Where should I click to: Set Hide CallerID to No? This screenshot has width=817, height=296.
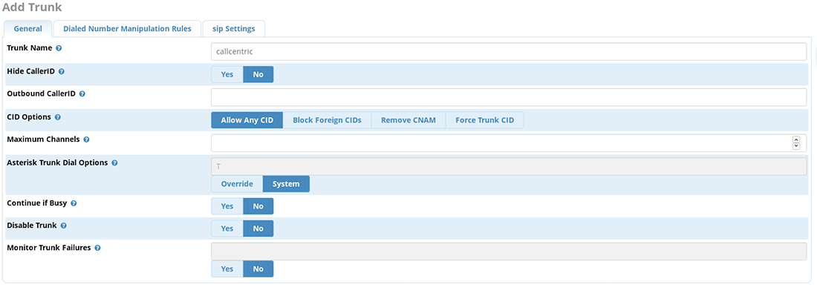point(258,74)
